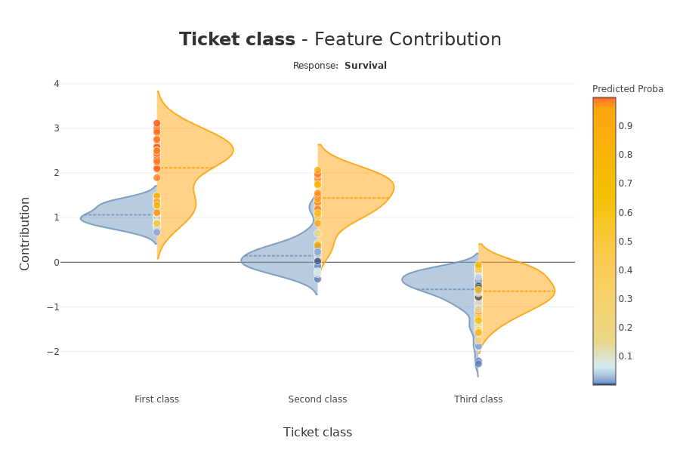The width and height of the screenshot is (680, 453).
Task: Select the 'Second class' x-axis label
Action: (317, 399)
